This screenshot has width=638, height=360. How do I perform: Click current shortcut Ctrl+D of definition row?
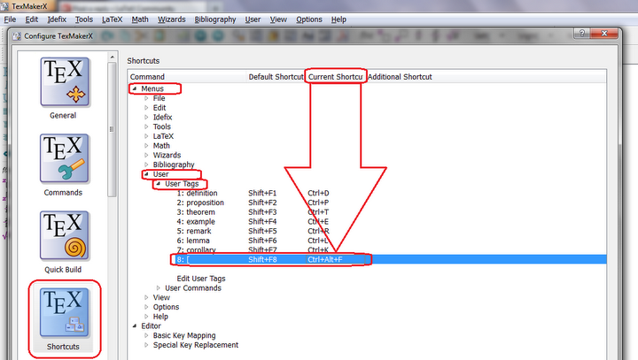pos(318,193)
